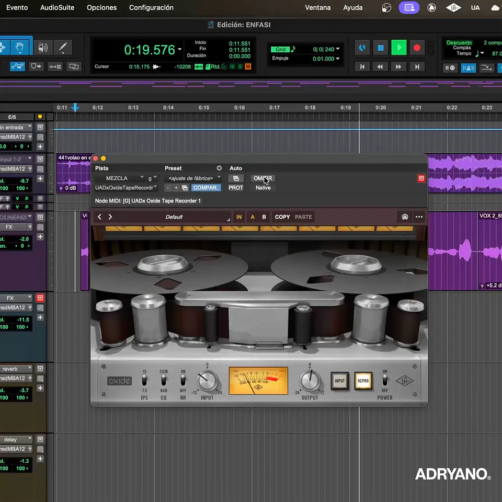502x502 pixels.
Task: Click the UA diamond menu bar icon
Action: click(453, 7)
